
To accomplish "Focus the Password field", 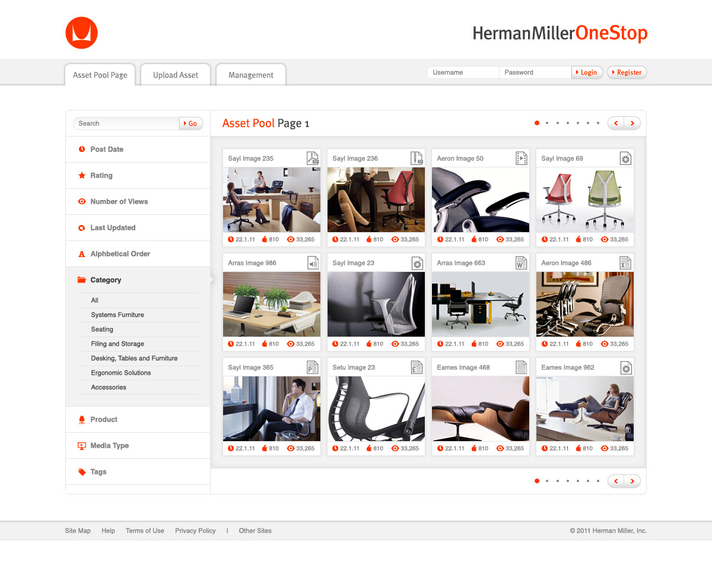I will pyautogui.click(x=535, y=72).
